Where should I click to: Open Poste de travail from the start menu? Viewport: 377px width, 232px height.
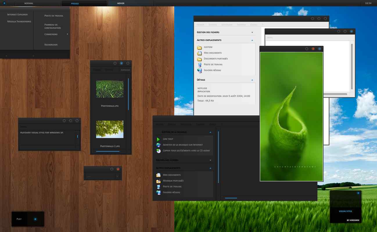click(x=54, y=16)
